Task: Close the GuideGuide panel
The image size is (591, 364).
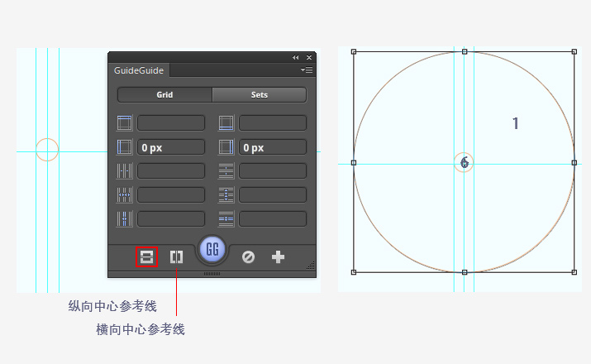Action: click(x=309, y=58)
